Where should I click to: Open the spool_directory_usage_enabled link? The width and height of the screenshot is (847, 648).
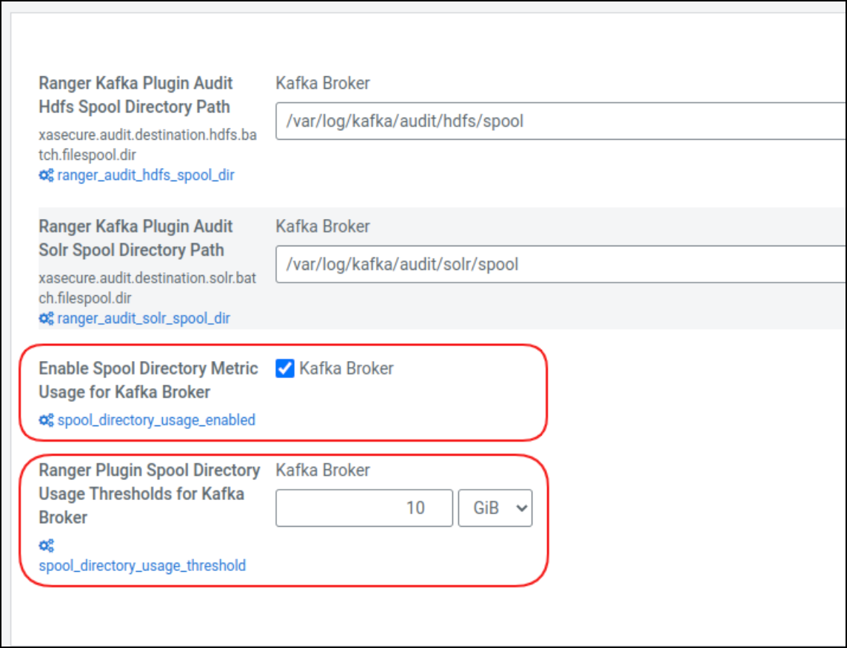click(156, 420)
